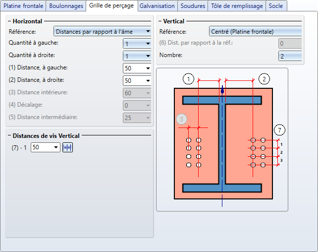Switch to the Platine frontale tab
Image resolution: width=318 pixels, height=252 pixels.
(x=24, y=6)
